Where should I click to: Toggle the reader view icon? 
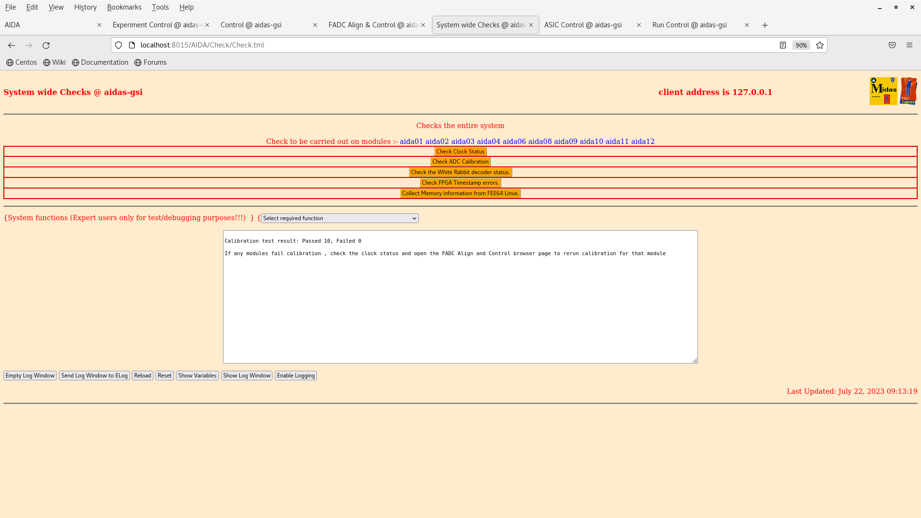point(783,45)
